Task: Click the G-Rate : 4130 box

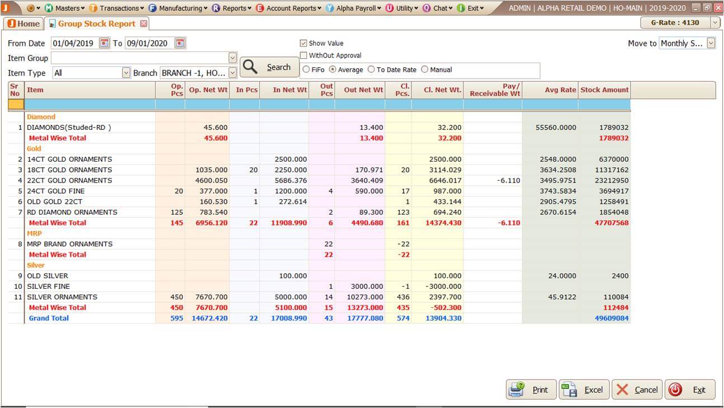Action: point(675,23)
